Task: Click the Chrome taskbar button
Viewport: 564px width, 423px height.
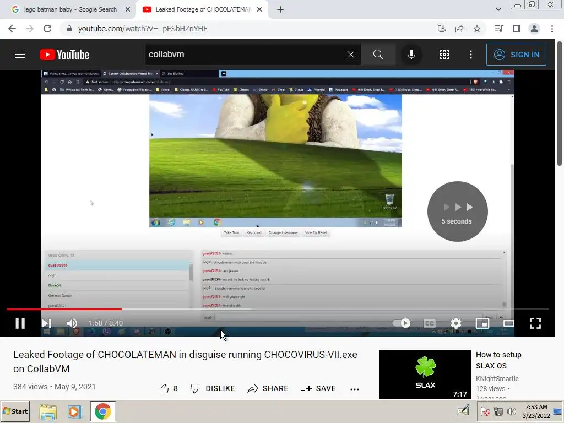Action: (103, 411)
